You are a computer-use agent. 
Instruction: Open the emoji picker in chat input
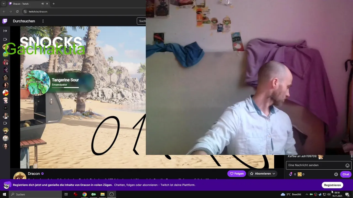(x=347, y=165)
